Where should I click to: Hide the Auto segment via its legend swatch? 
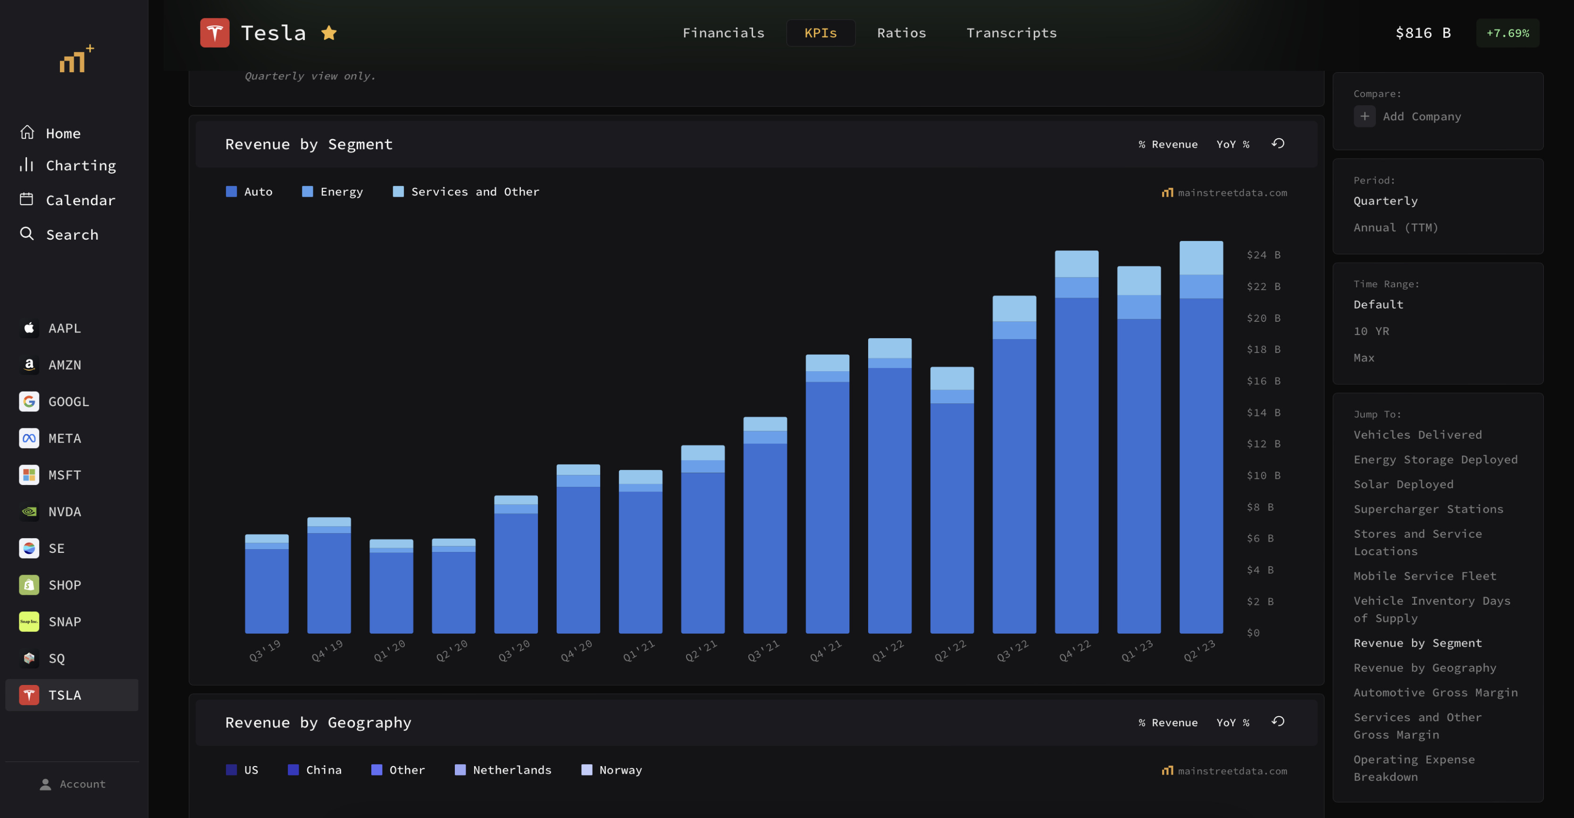231,191
